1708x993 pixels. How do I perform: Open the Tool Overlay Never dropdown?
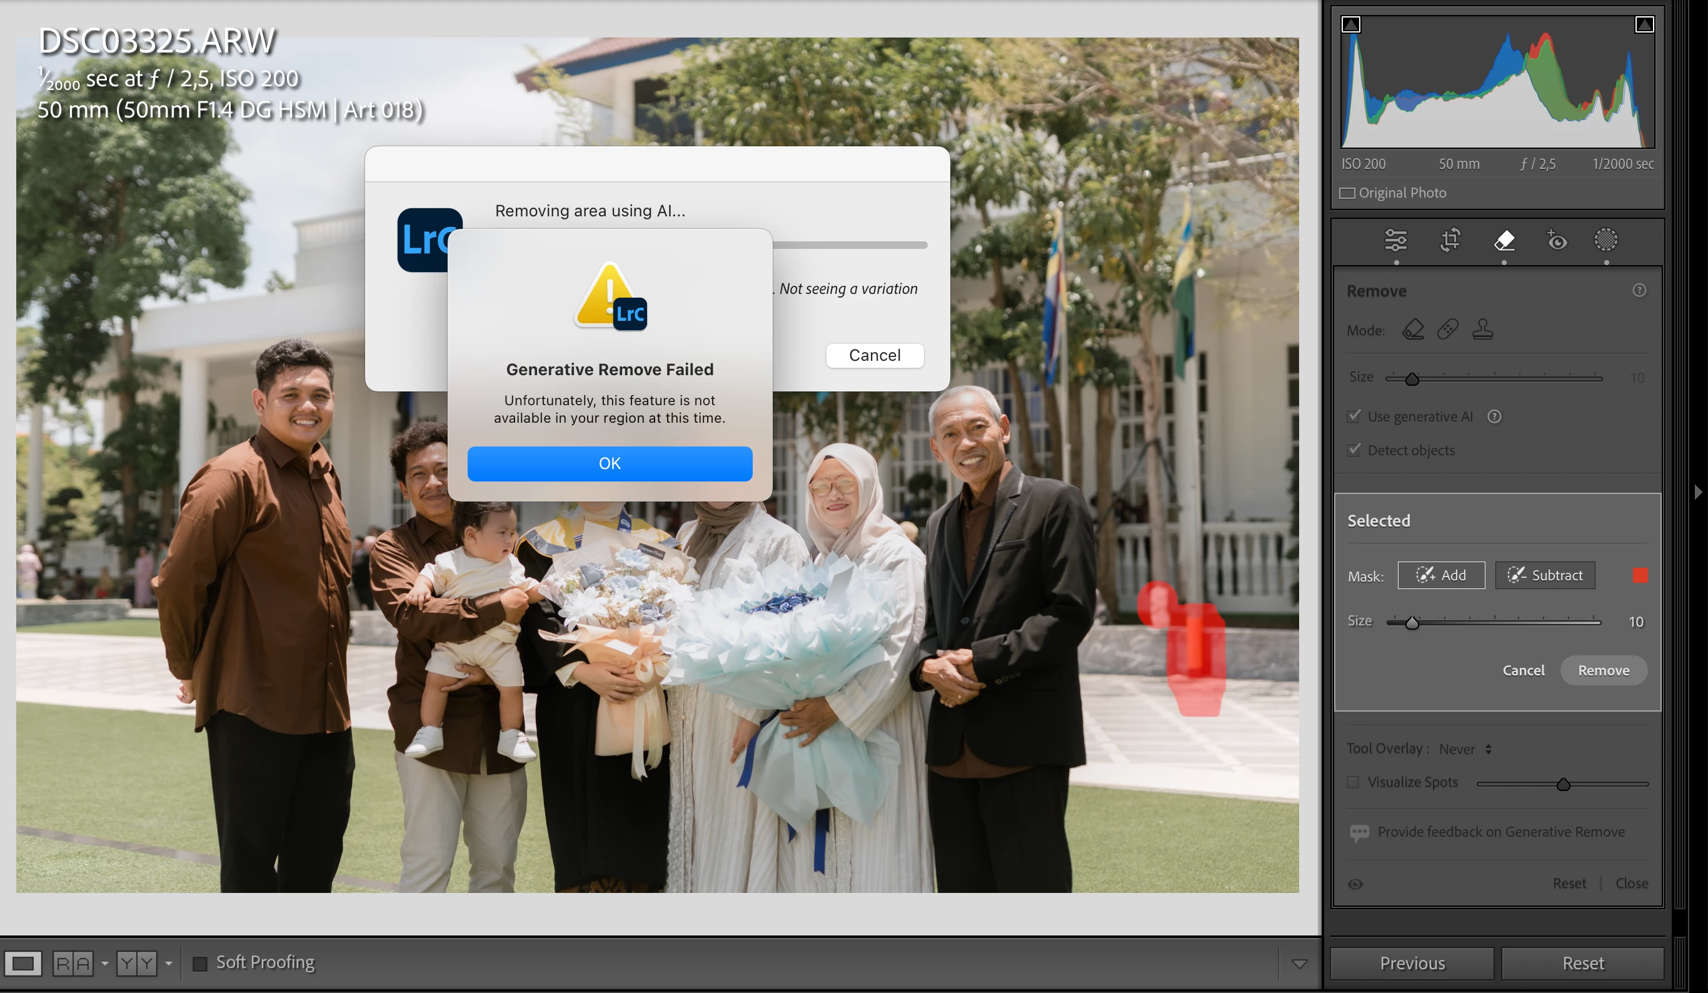pyautogui.click(x=1465, y=749)
